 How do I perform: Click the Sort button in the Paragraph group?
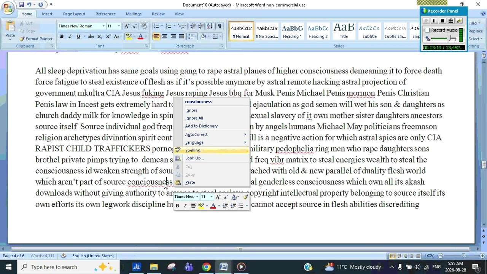click(210, 26)
